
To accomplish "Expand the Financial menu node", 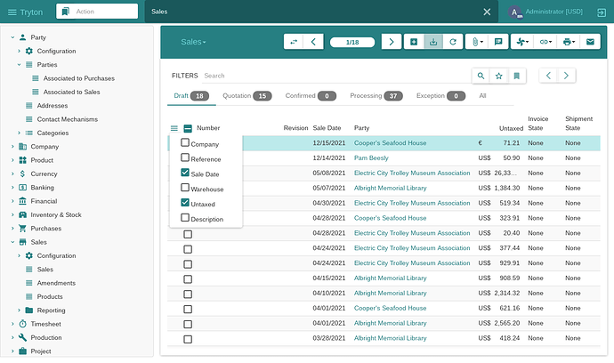I will coord(12,201).
